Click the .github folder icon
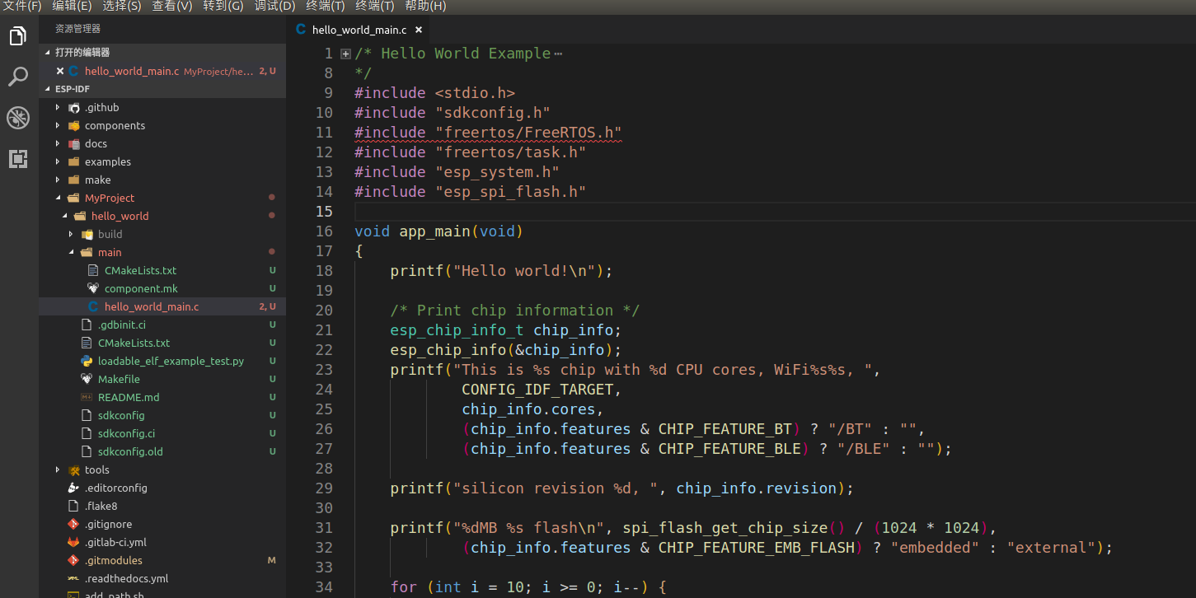 pos(74,108)
